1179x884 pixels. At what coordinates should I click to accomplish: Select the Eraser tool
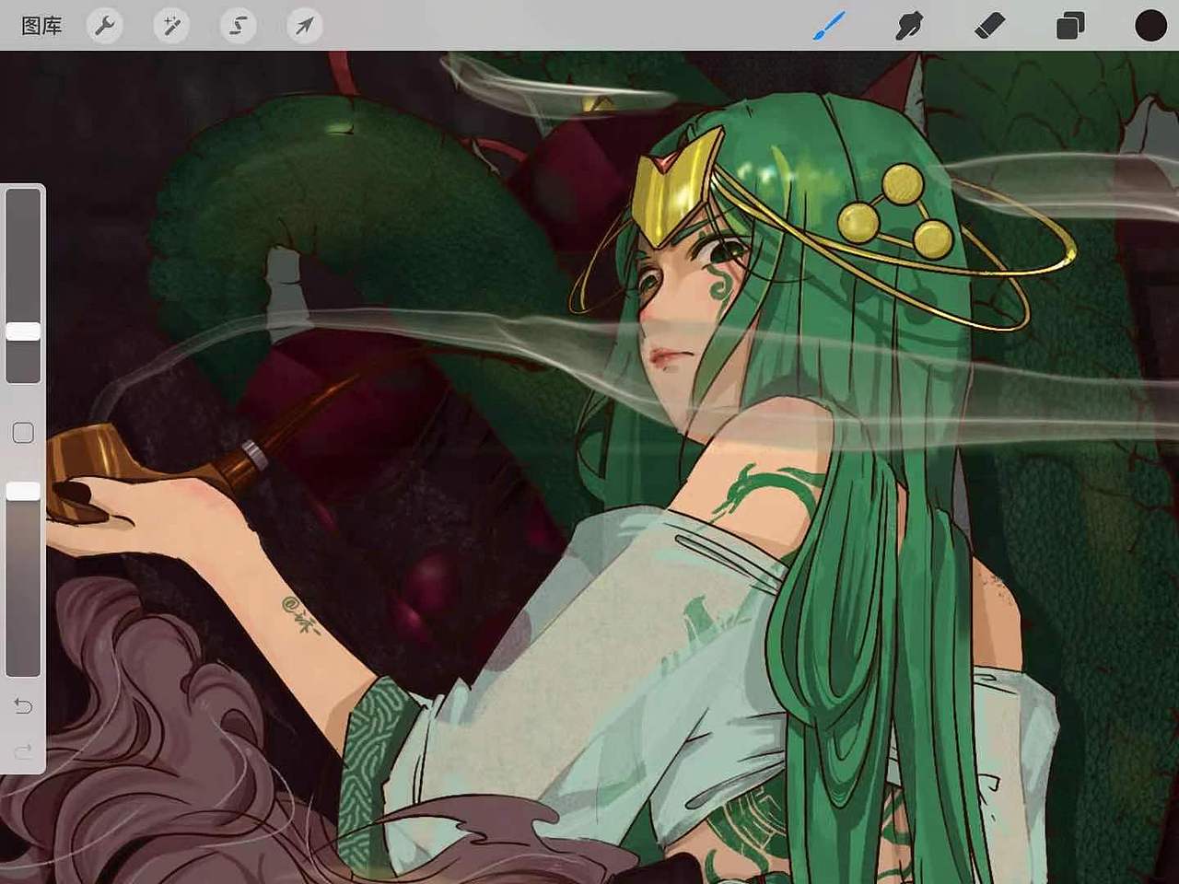[x=989, y=26]
